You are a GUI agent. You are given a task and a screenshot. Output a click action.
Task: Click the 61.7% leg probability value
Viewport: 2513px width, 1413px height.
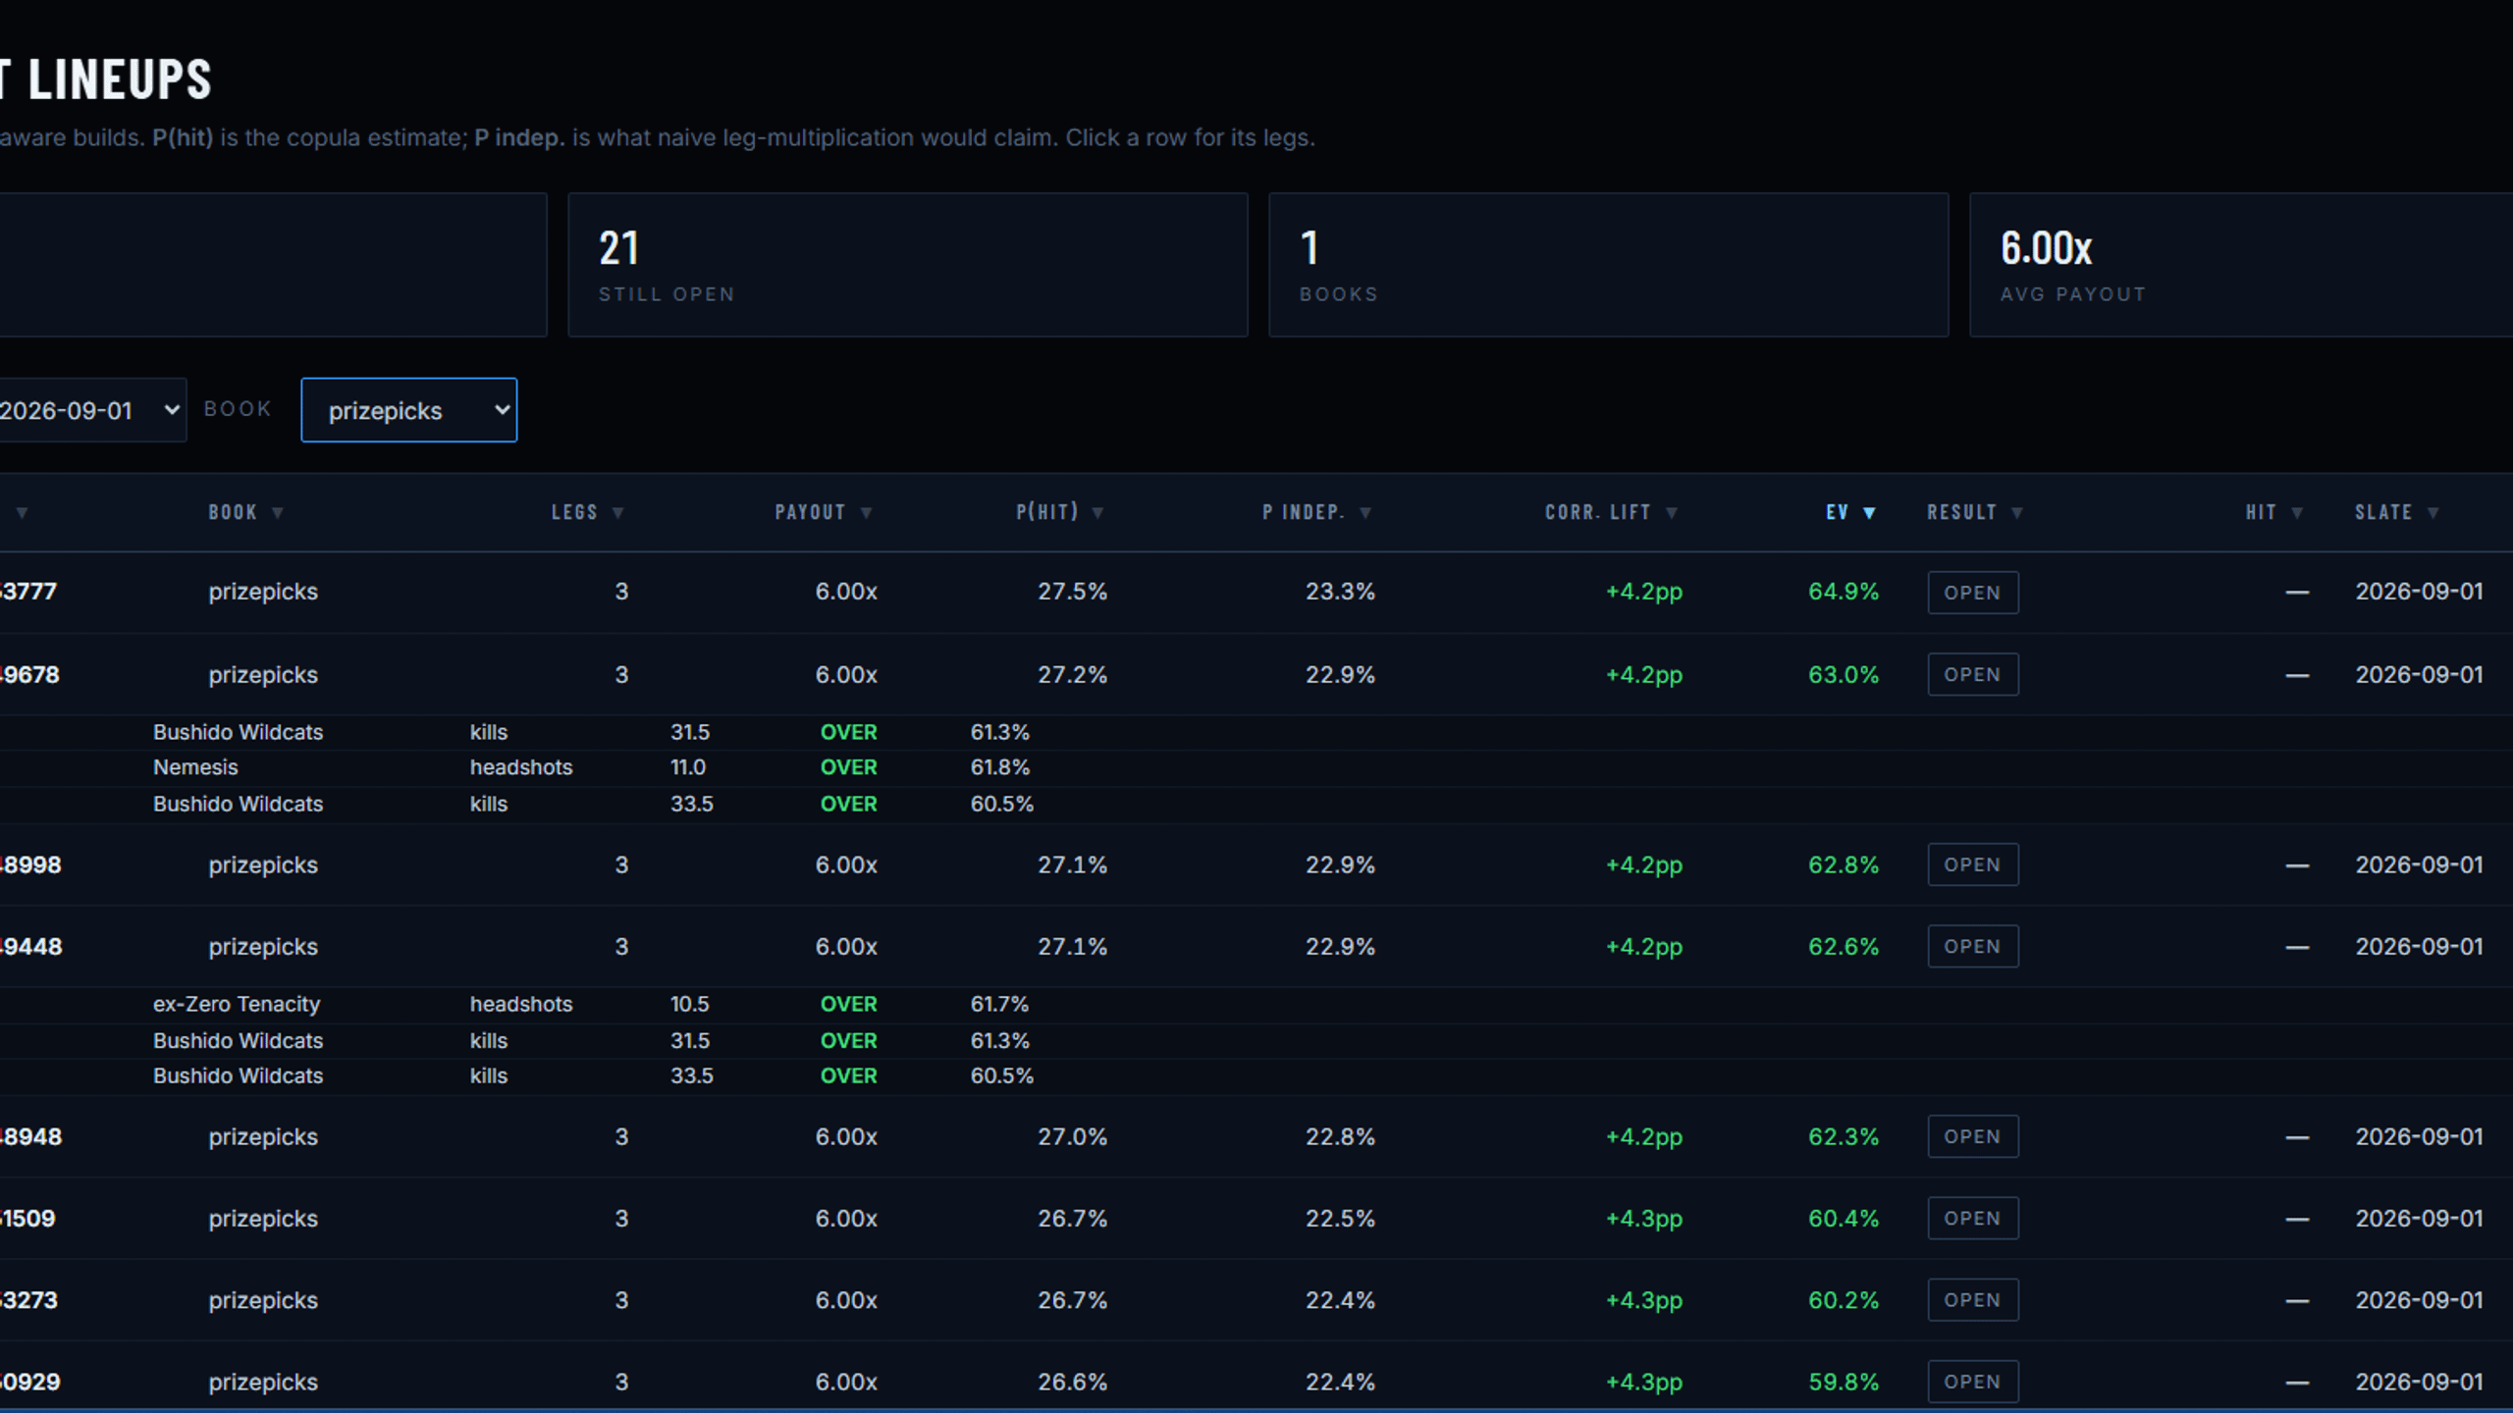pos(999,1004)
